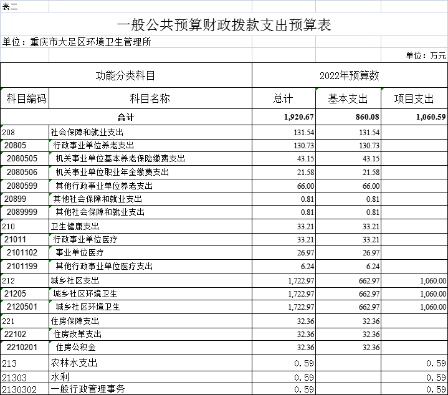
Task: Select 行政事业单位医疗 name cell
Action: [x=150, y=239]
